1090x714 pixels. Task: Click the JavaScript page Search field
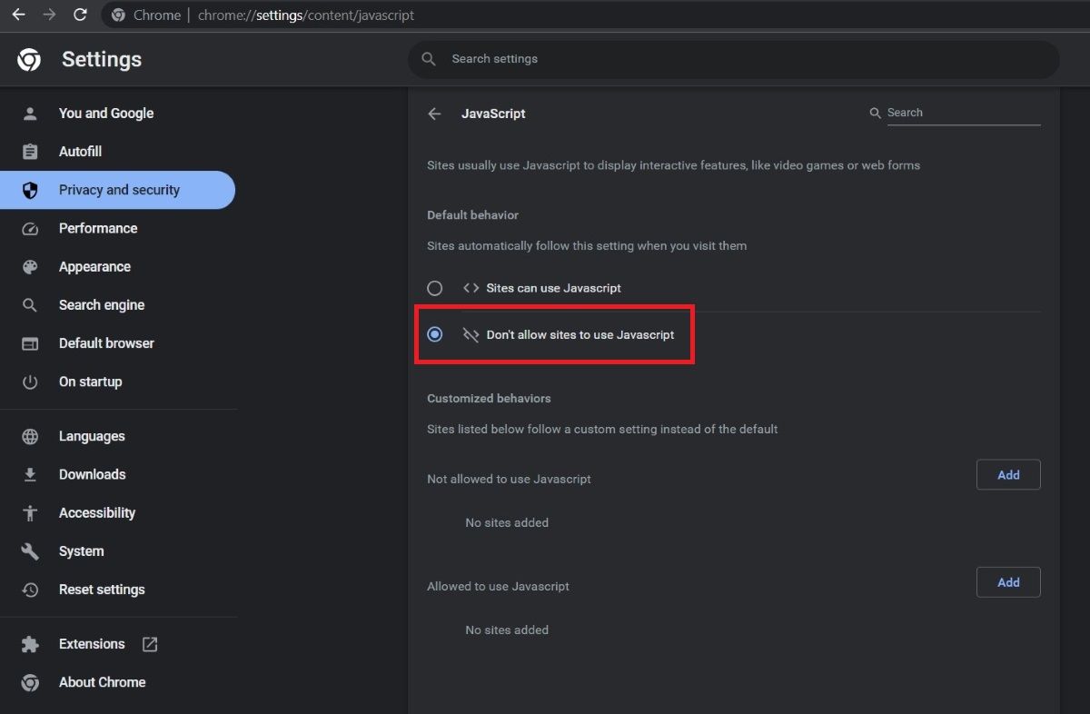(x=961, y=113)
